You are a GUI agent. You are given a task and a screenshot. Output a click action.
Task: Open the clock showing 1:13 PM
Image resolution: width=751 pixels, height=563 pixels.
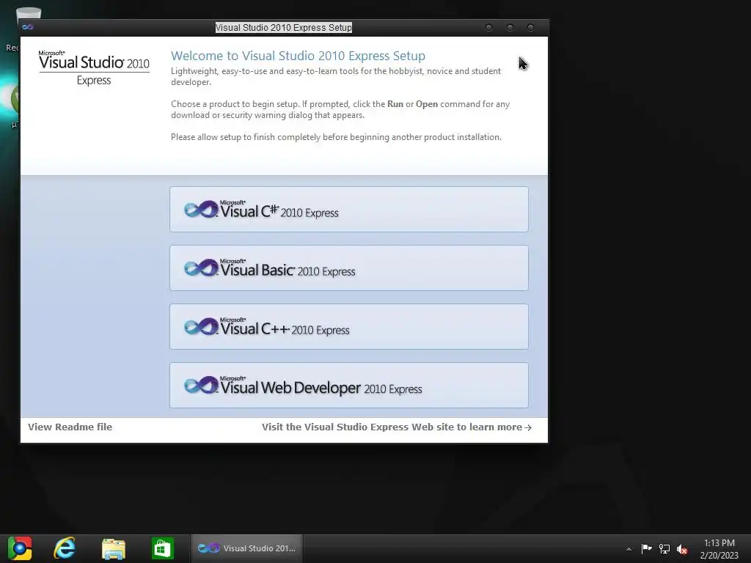click(719, 549)
